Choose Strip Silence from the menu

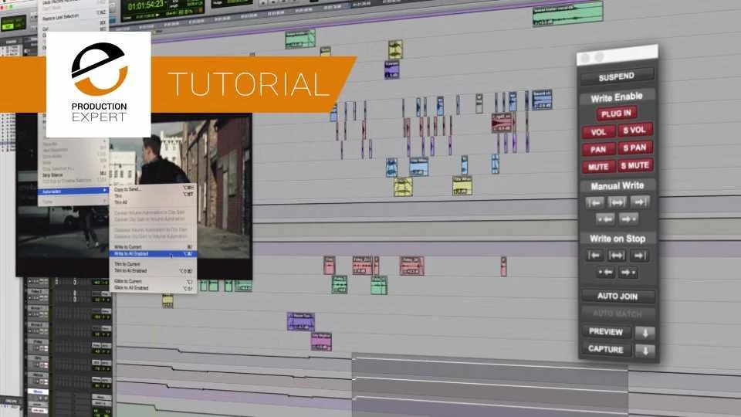click(x=74, y=175)
